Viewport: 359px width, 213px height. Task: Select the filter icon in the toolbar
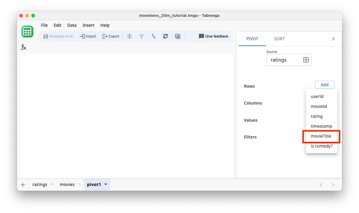pos(142,36)
